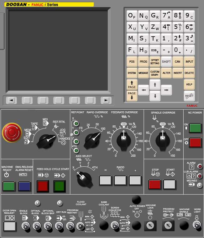Click the green MACHINE READY button
The width and height of the screenshot is (204, 238).
click(x=9, y=186)
